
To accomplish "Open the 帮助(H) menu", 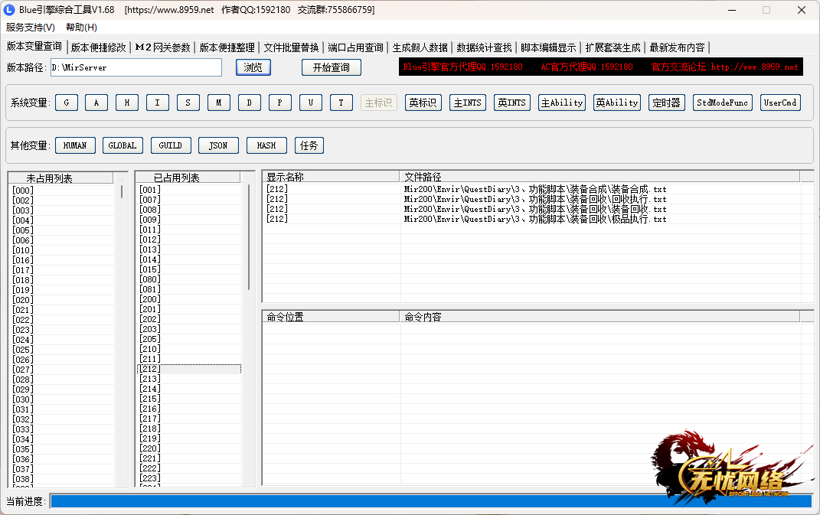I will pos(81,28).
